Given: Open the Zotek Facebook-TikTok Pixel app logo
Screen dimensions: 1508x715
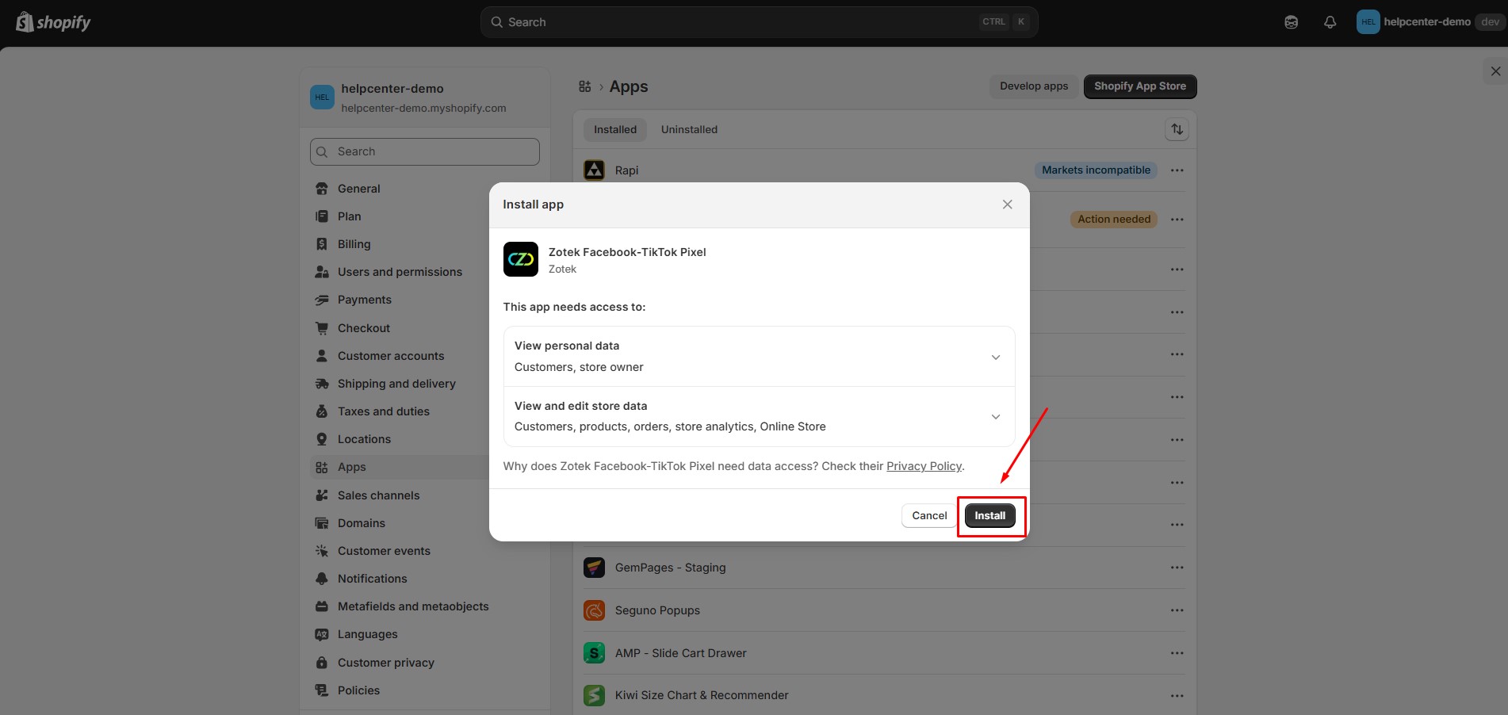Looking at the screenshot, I should tap(520, 259).
